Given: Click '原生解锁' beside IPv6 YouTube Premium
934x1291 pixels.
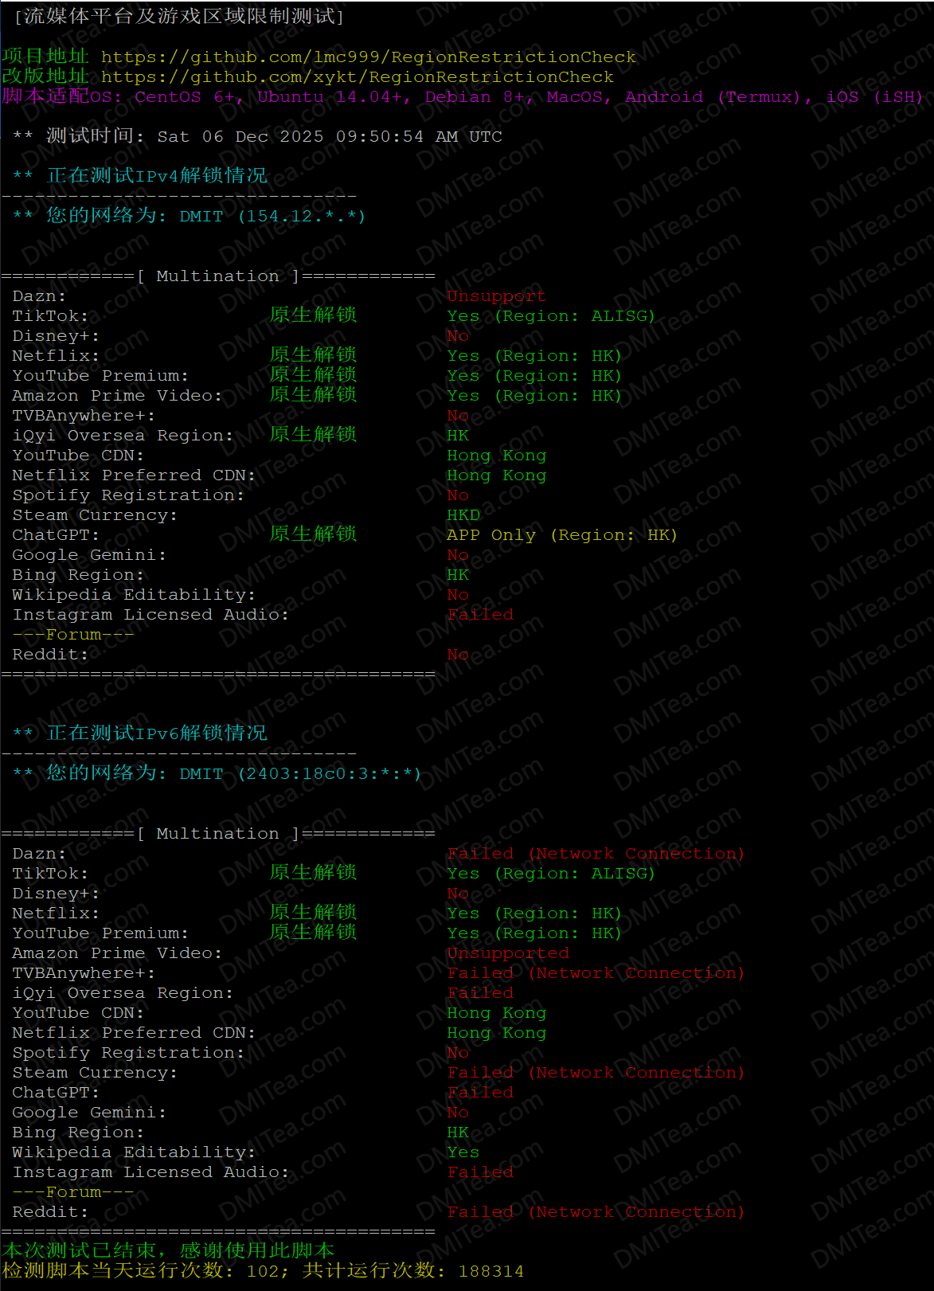Looking at the screenshot, I should [x=313, y=932].
